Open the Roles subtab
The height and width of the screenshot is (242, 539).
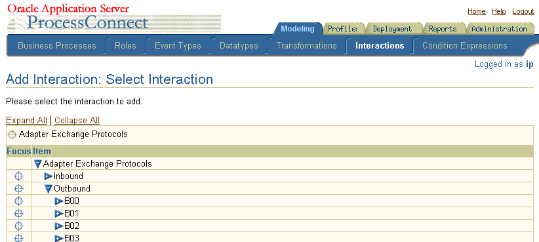tap(125, 46)
